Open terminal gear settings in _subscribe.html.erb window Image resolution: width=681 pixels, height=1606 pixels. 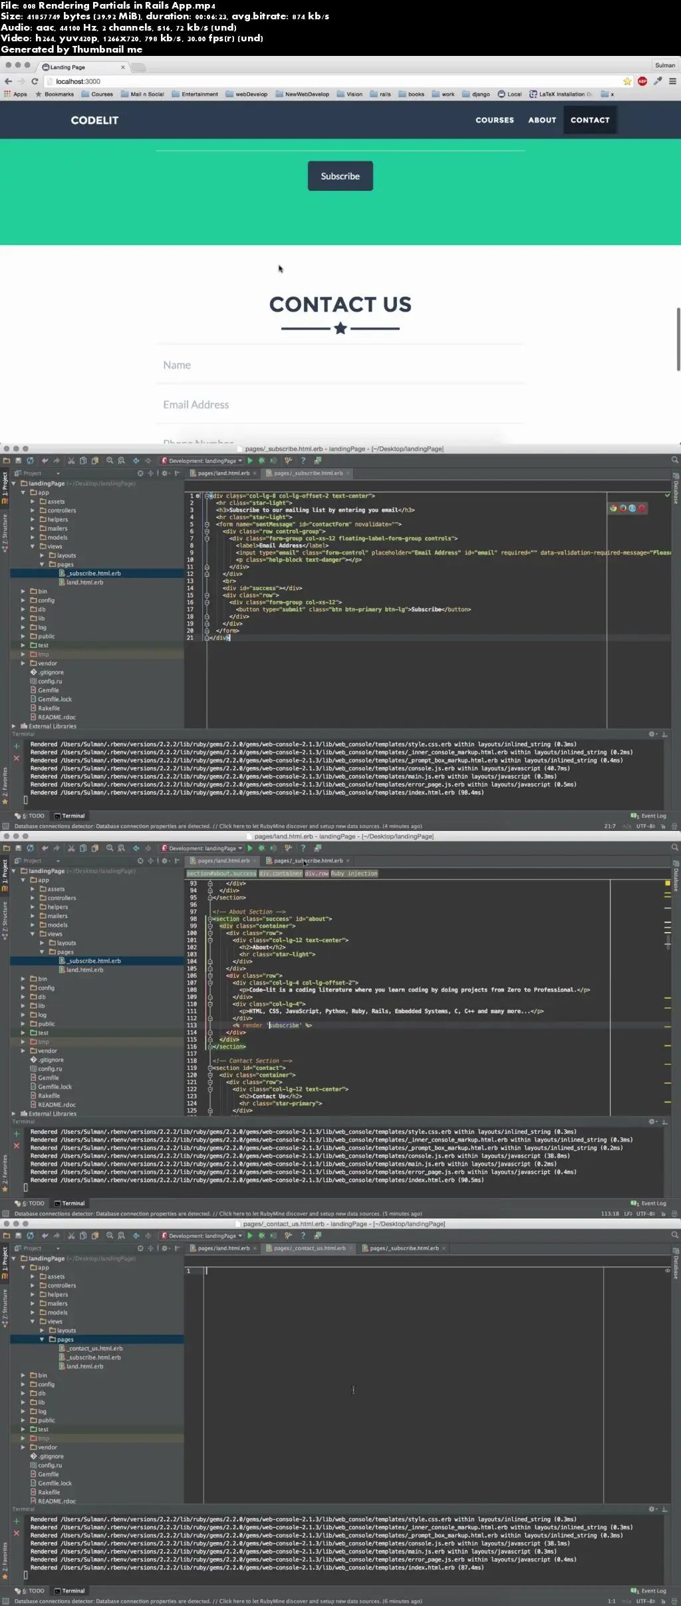coord(652,734)
